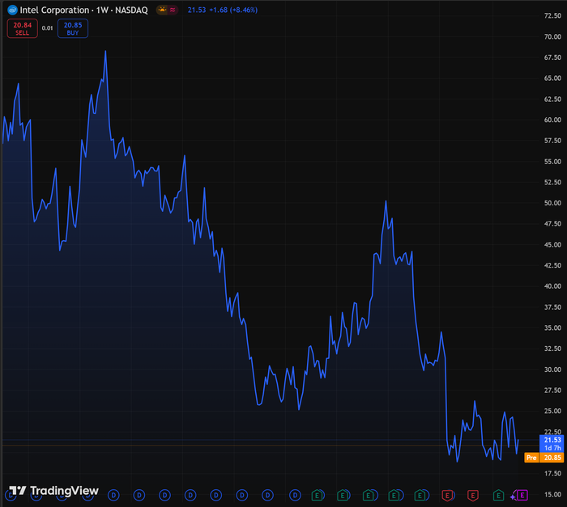Image resolution: width=567 pixels, height=507 pixels.
Task: Click the 37.50 price axis label
Action: 552,307
